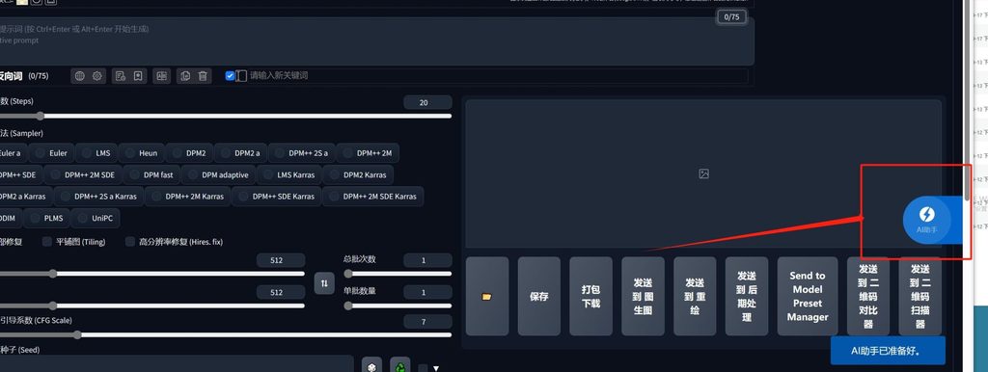
Task: Click the CFG Scale slider track
Action: (226, 334)
